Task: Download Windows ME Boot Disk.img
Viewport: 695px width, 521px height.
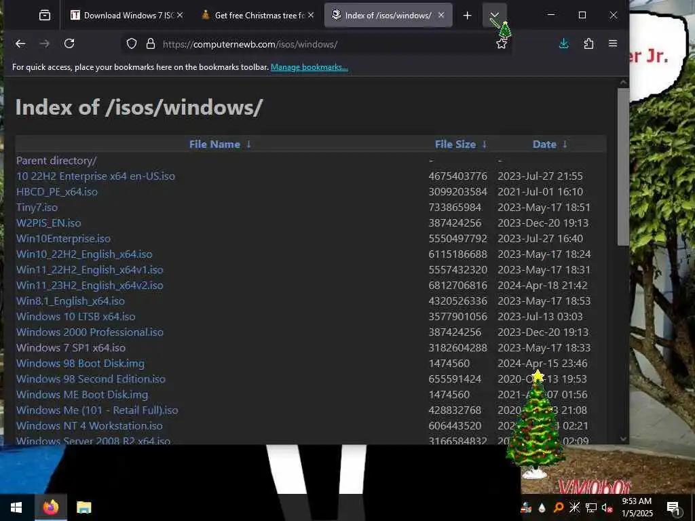Action: (x=82, y=395)
